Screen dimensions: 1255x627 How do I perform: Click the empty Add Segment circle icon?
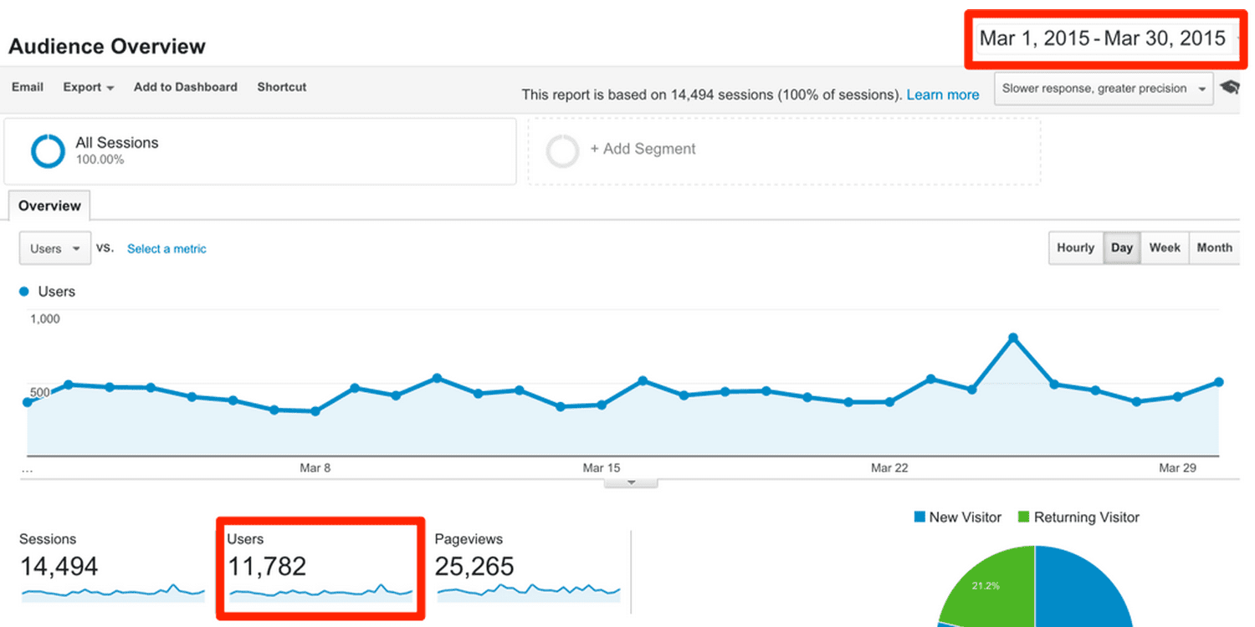[x=562, y=151]
